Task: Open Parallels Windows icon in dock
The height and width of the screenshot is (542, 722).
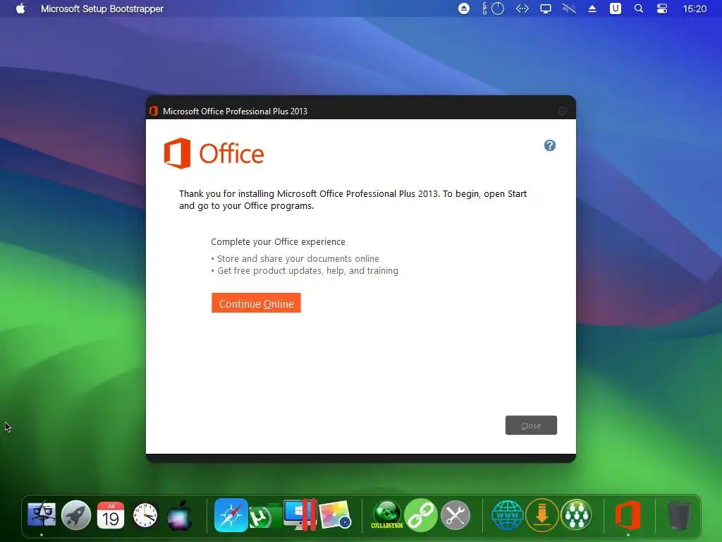Action: [300, 514]
